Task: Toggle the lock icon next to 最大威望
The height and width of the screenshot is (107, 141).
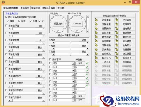Action: tap(96, 37)
